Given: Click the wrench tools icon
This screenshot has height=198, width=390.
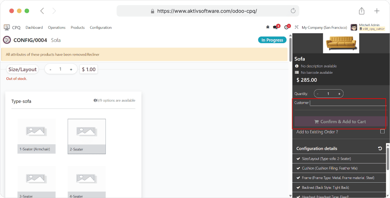Looking at the screenshot, I should 296,27.
